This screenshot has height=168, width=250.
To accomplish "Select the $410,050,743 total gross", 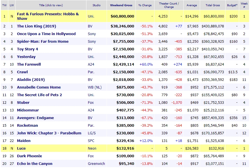I will tap(213, 49).
